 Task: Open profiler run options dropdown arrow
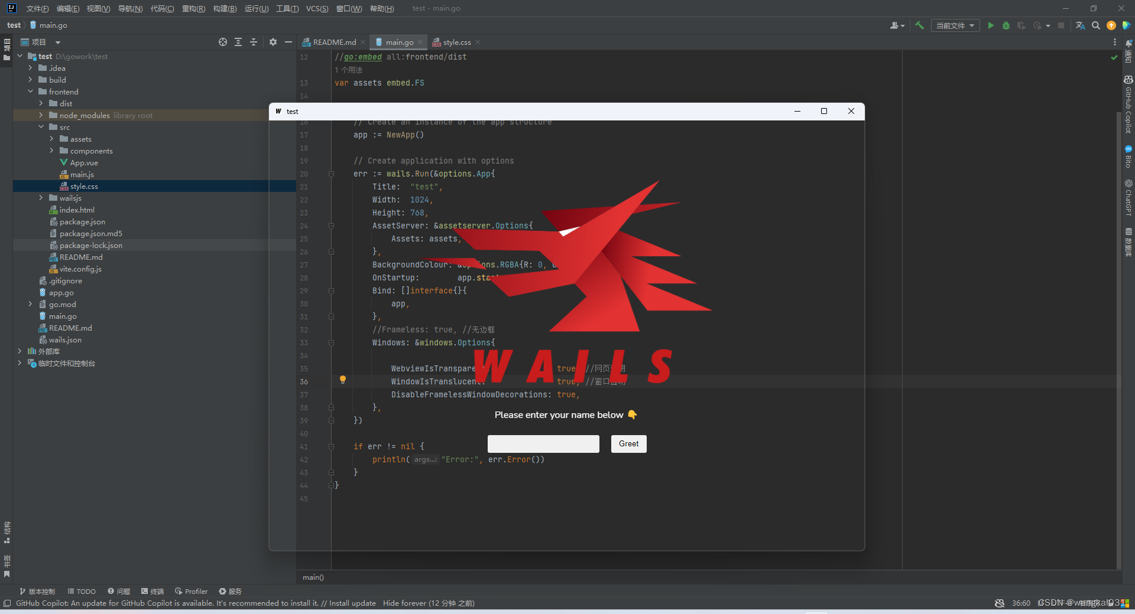(1048, 25)
